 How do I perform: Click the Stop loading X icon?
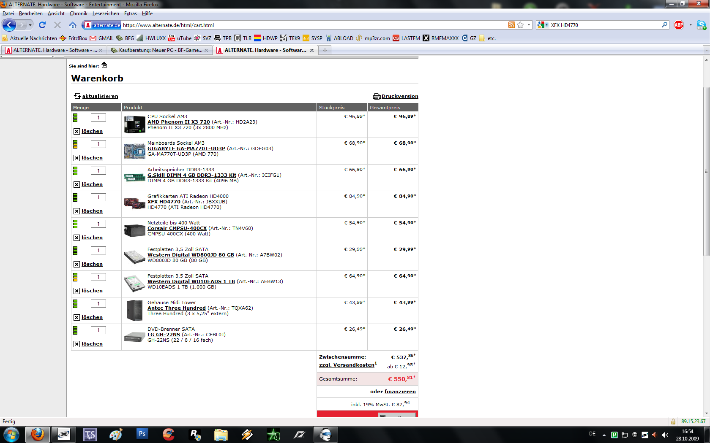point(57,25)
